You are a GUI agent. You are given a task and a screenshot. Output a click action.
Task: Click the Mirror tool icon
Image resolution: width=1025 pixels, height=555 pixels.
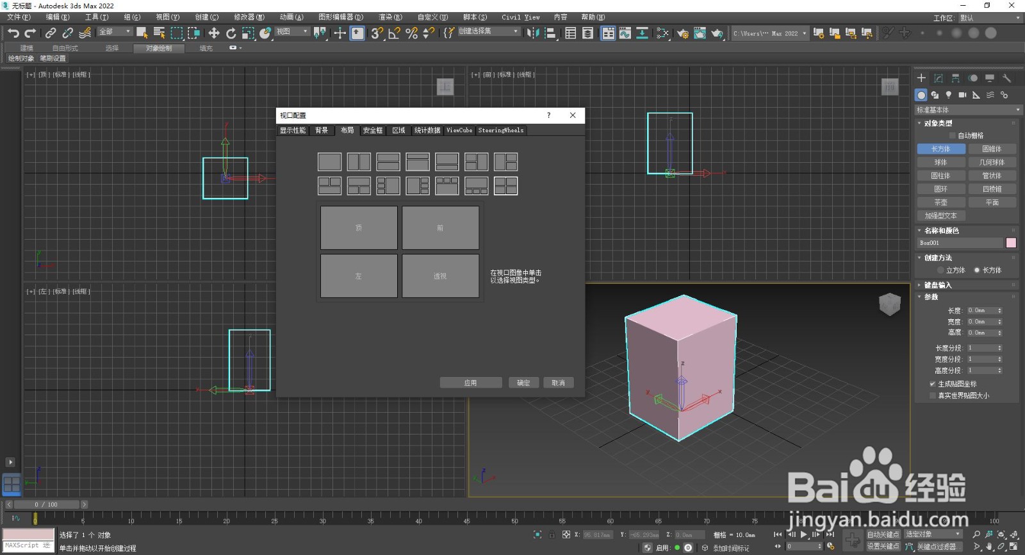coord(533,33)
